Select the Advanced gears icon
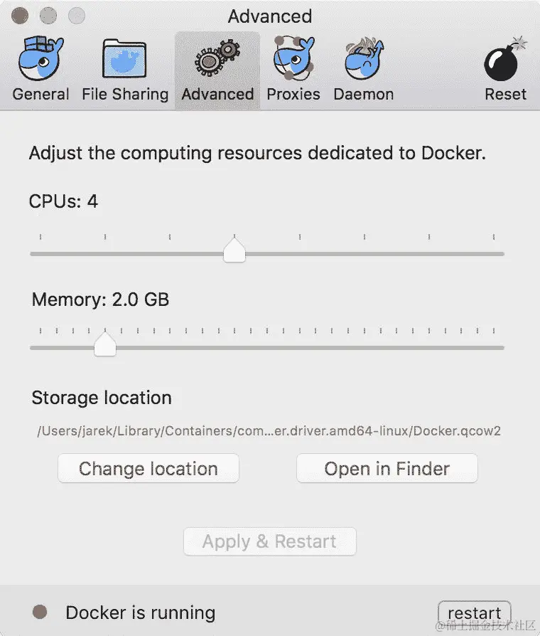Image resolution: width=540 pixels, height=636 pixels. tap(217, 60)
